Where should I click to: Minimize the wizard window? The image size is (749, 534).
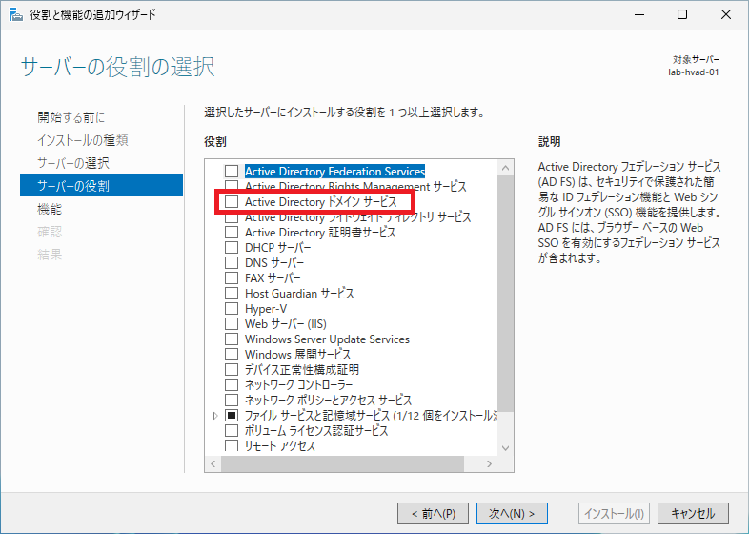639,14
